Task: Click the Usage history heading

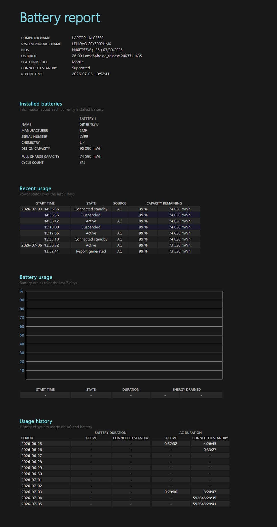Action: coord(36,421)
